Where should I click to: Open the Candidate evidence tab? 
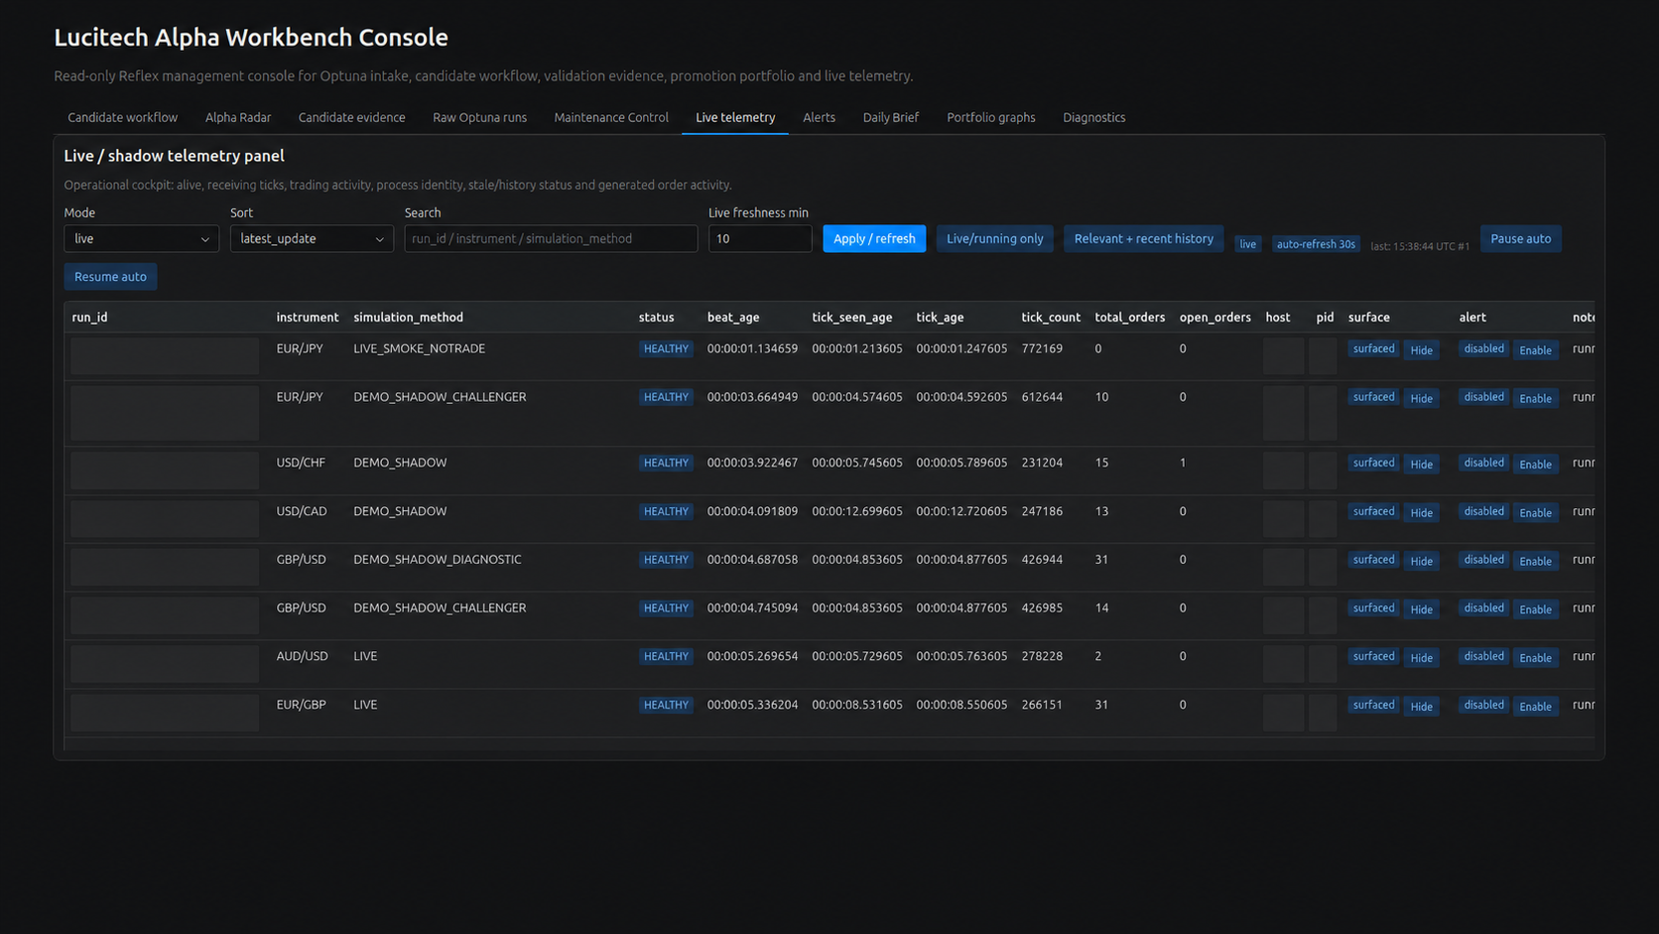[351, 117]
